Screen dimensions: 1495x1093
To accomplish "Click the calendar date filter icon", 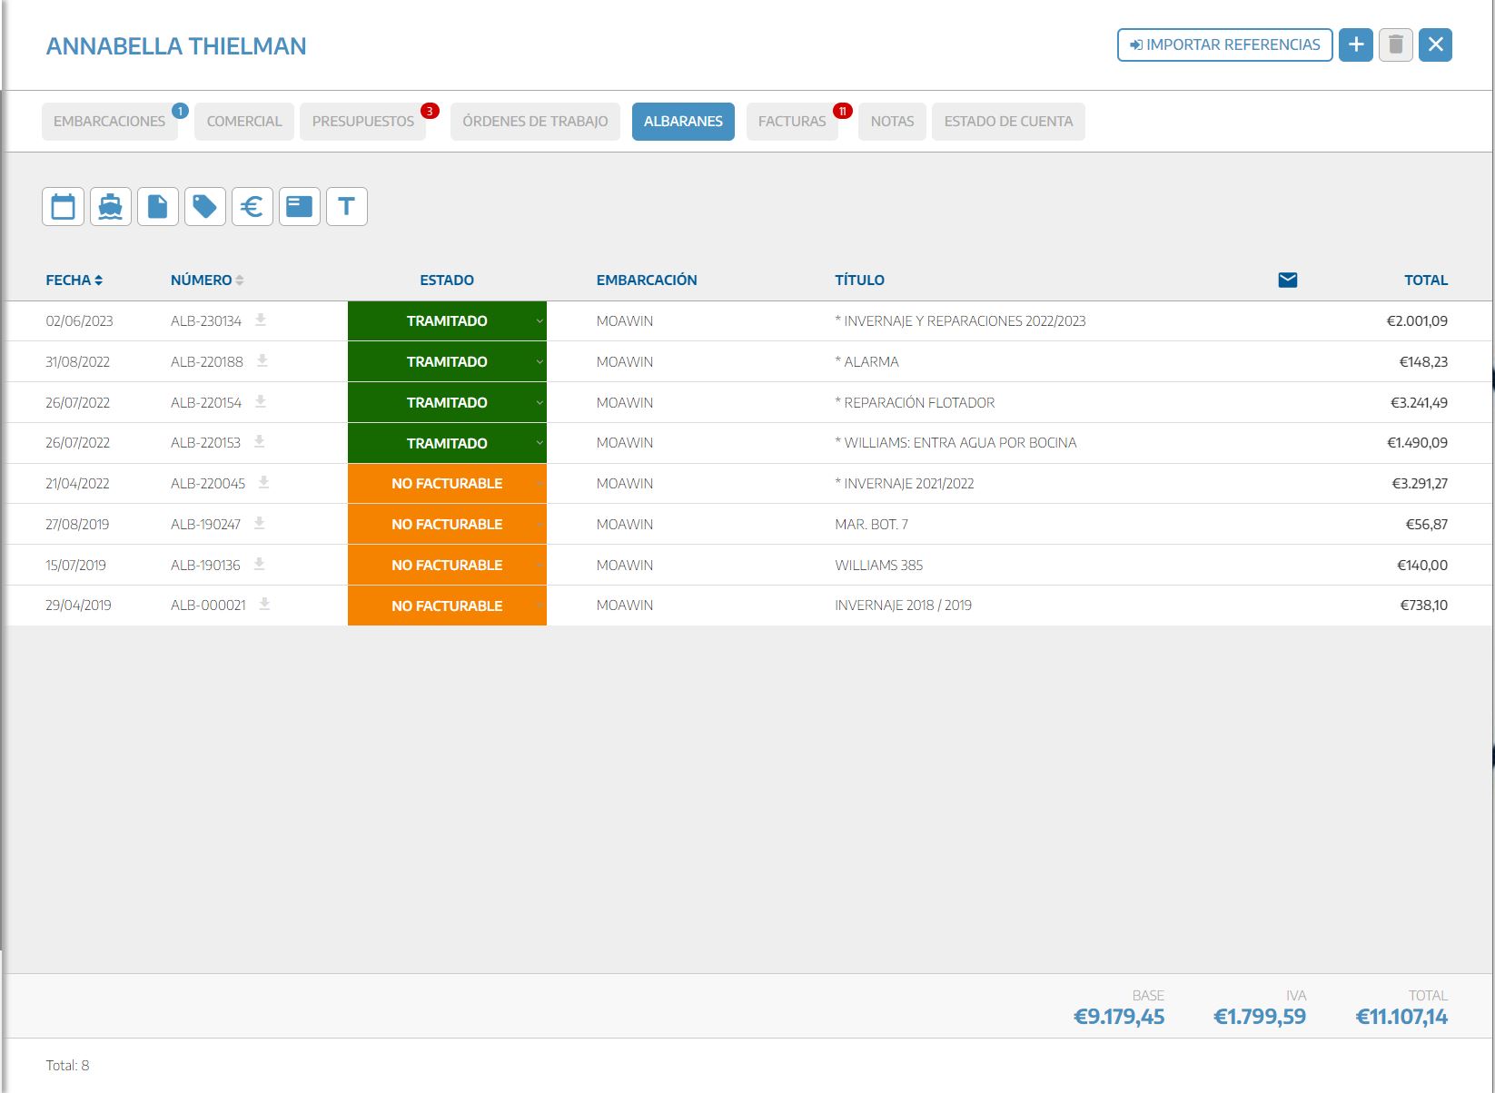I will click(63, 207).
